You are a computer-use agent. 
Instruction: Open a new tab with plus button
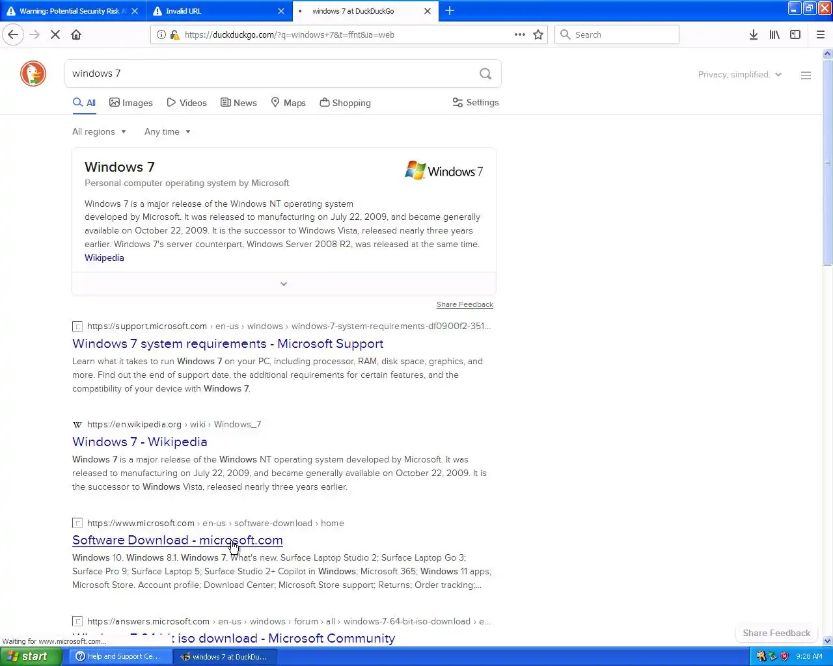click(x=450, y=10)
